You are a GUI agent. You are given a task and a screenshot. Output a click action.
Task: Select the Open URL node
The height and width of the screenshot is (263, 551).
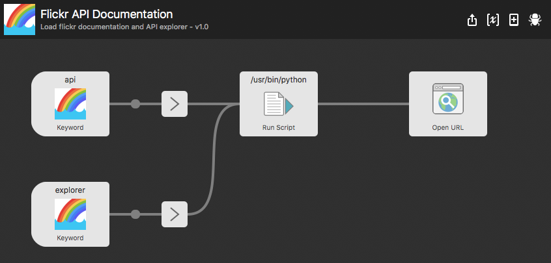click(448, 104)
